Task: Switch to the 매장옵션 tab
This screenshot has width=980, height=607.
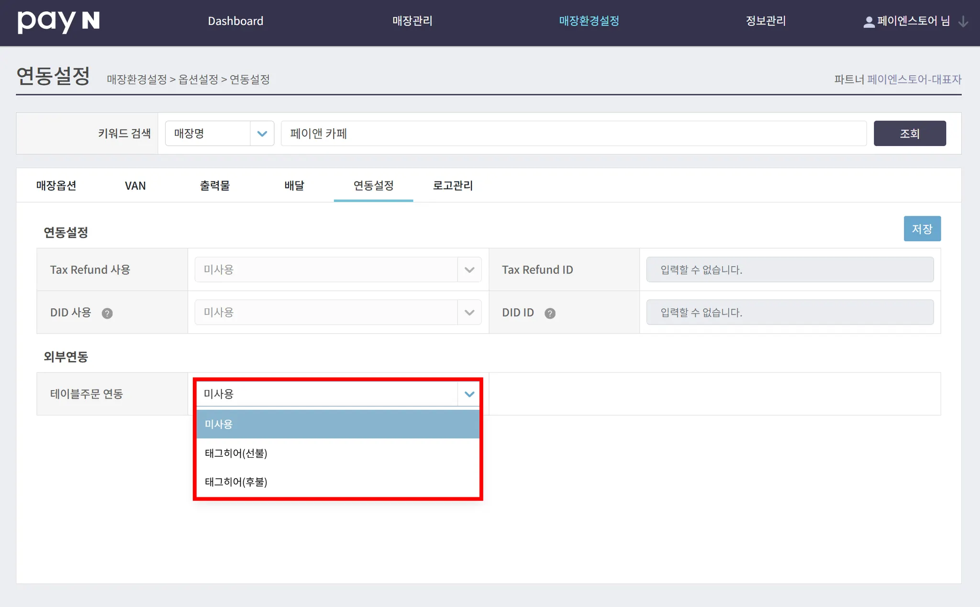Action: pos(56,186)
